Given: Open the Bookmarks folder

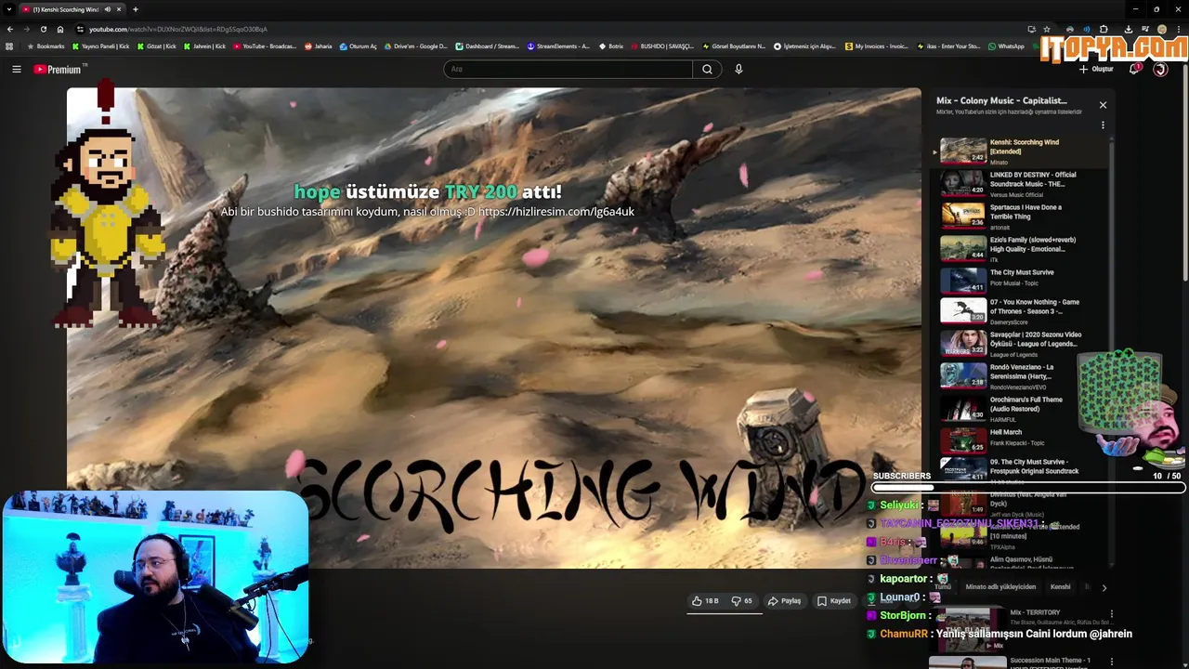Looking at the screenshot, I should 46,46.
